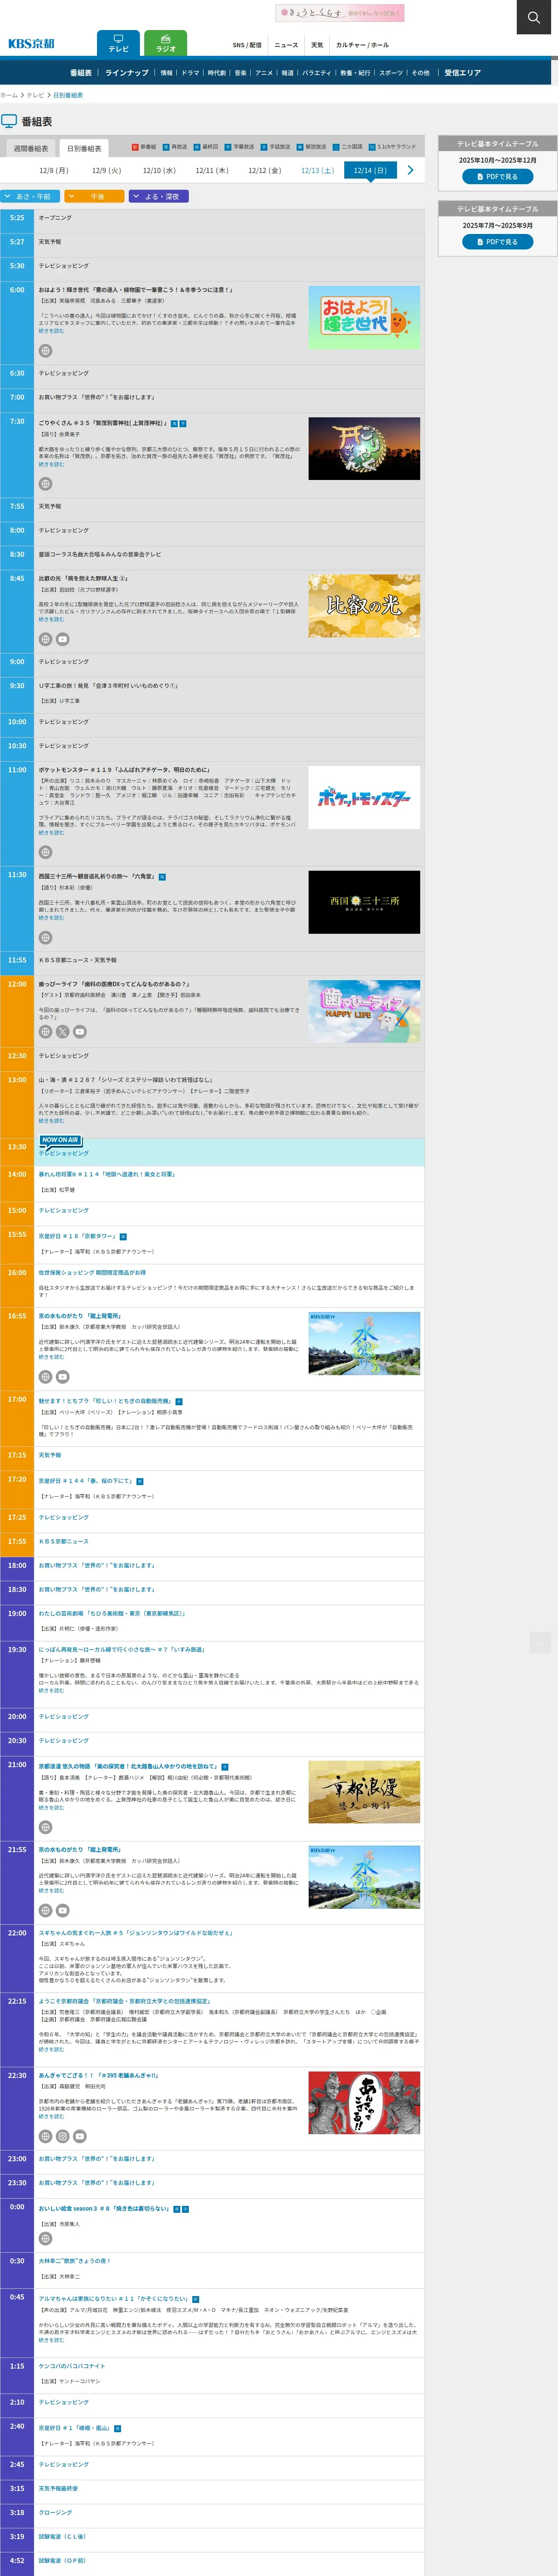Open YouTube icon for 16:55 京のものがたり
The height and width of the screenshot is (2576, 558).
(62, 1377)
